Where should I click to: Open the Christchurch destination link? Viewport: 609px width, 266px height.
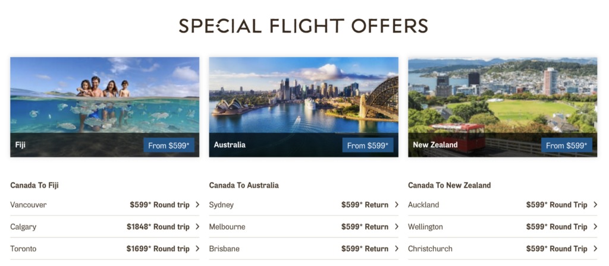coord(430,249)
